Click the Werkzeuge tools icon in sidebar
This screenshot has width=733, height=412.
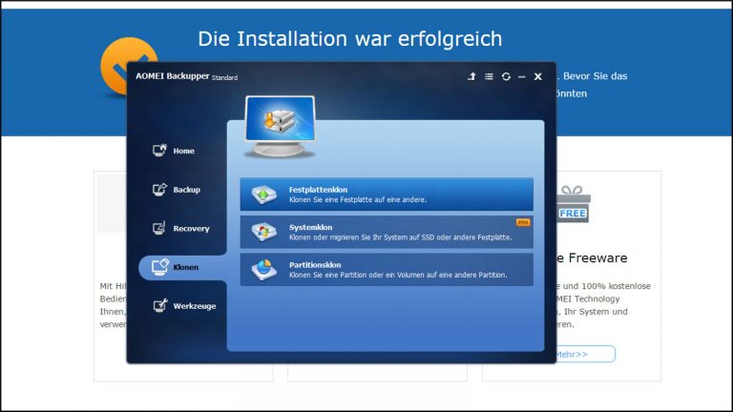point(159,306)
